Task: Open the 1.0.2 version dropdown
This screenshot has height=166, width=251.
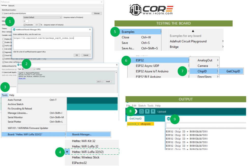Action: click(x=100, y=81)
